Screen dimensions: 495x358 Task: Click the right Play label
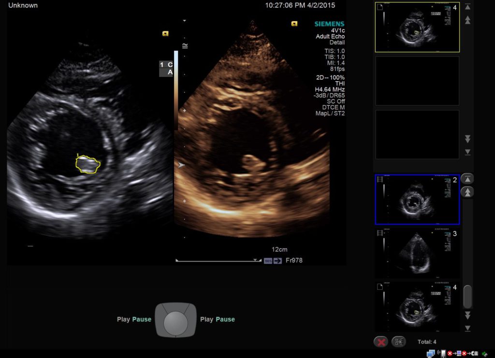(x=206, y=319)
